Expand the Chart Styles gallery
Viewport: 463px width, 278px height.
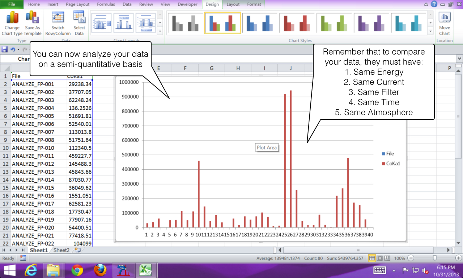(x=430, y=31)
